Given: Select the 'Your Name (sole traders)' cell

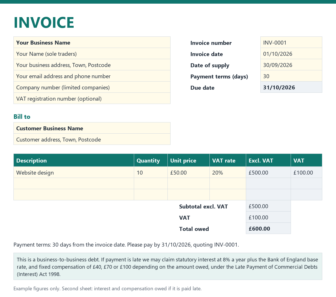Looking at the screenshot, I should tap(92, 54).
